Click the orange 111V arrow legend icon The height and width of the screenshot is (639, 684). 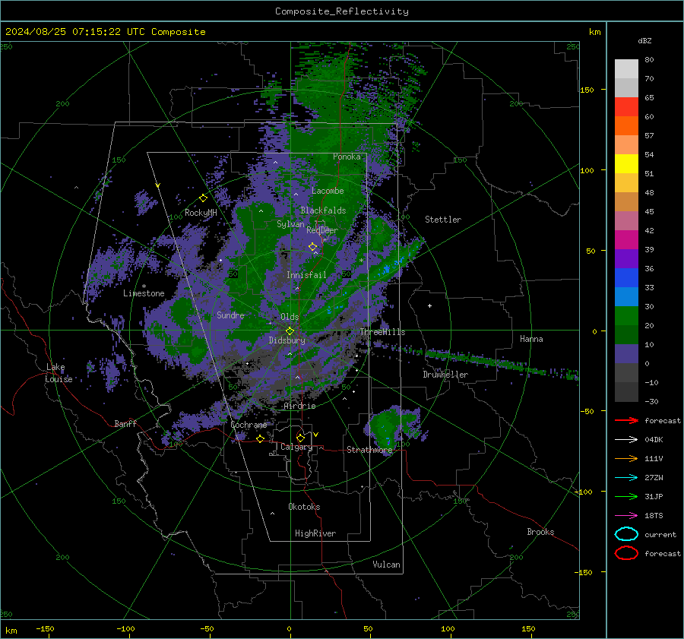pos(626,458)
